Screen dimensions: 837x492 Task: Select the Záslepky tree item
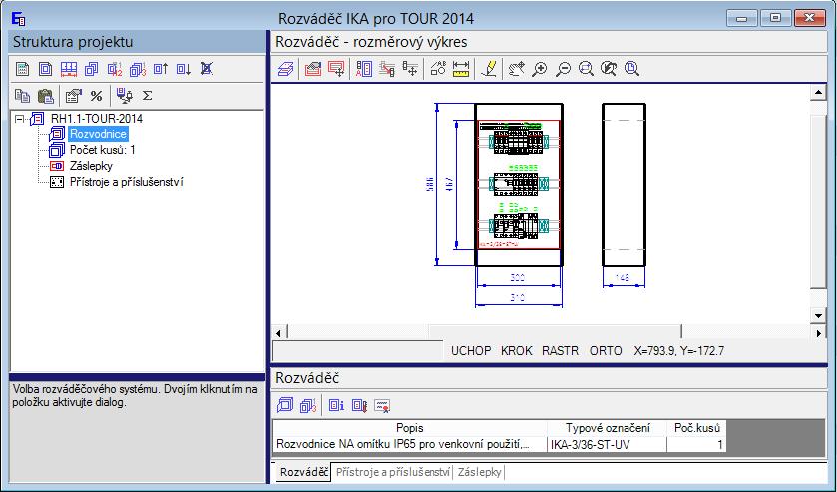pyautogui.click(x=91, y=166)
